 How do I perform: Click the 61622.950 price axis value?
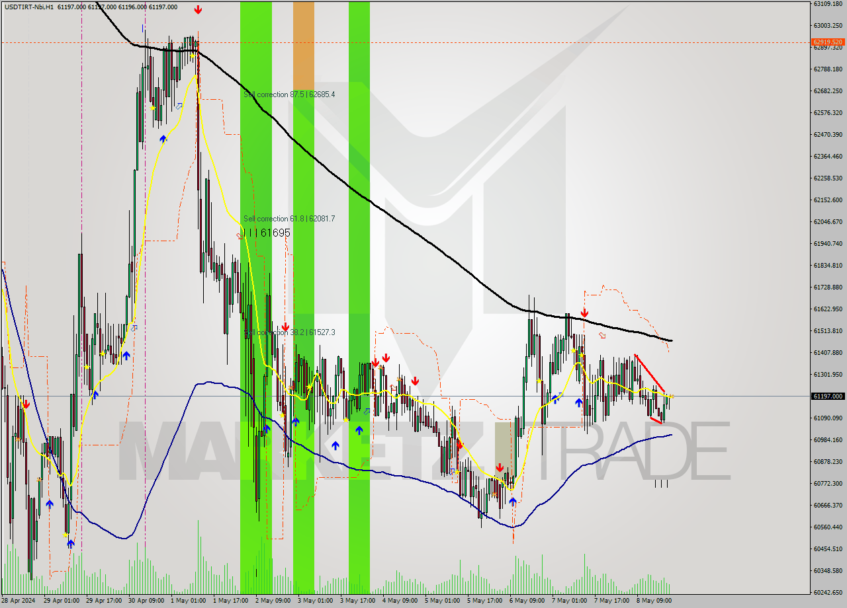[828, 309]
